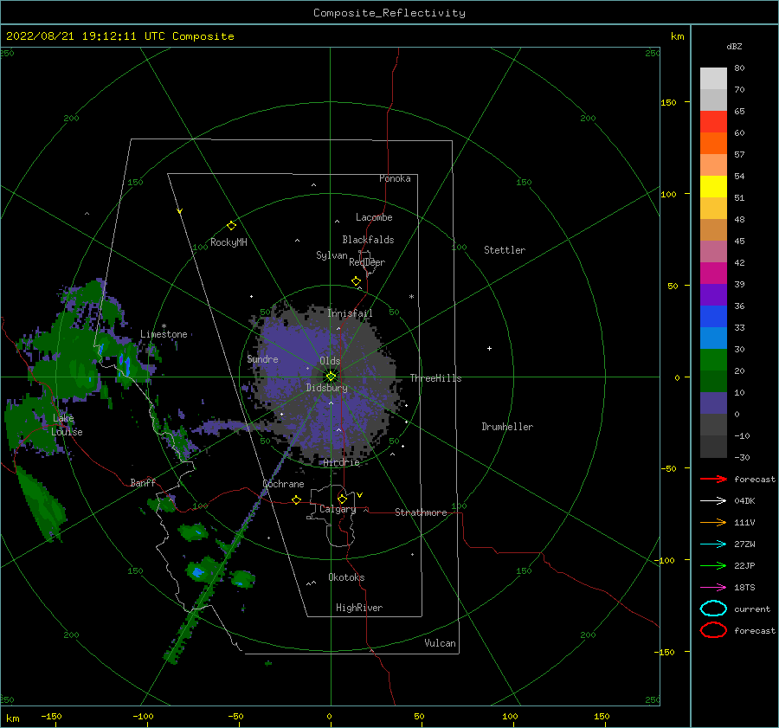Image resolution: width=779 pixels, height=728 pixels.
Task: Click the yellow diamond marker inside Calgary
Action: tap(342, 499)
